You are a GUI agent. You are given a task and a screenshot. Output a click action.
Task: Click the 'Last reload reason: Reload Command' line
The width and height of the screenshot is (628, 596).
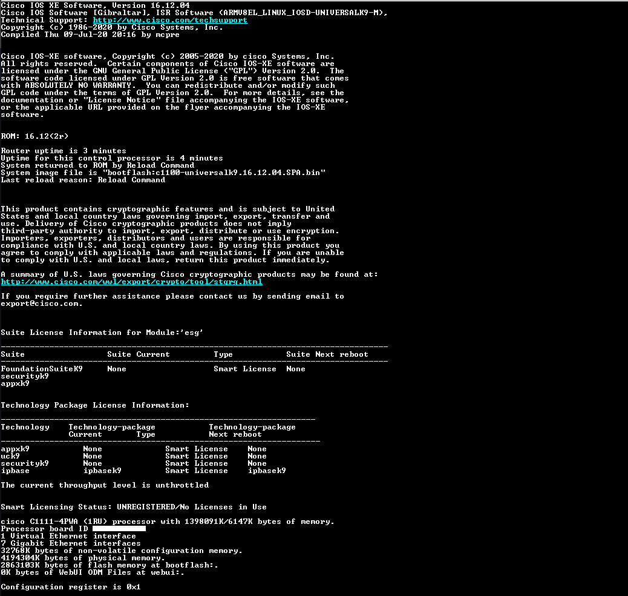coord(83,180)
